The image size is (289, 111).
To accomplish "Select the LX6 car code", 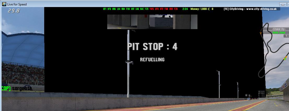I will [137, 9].
